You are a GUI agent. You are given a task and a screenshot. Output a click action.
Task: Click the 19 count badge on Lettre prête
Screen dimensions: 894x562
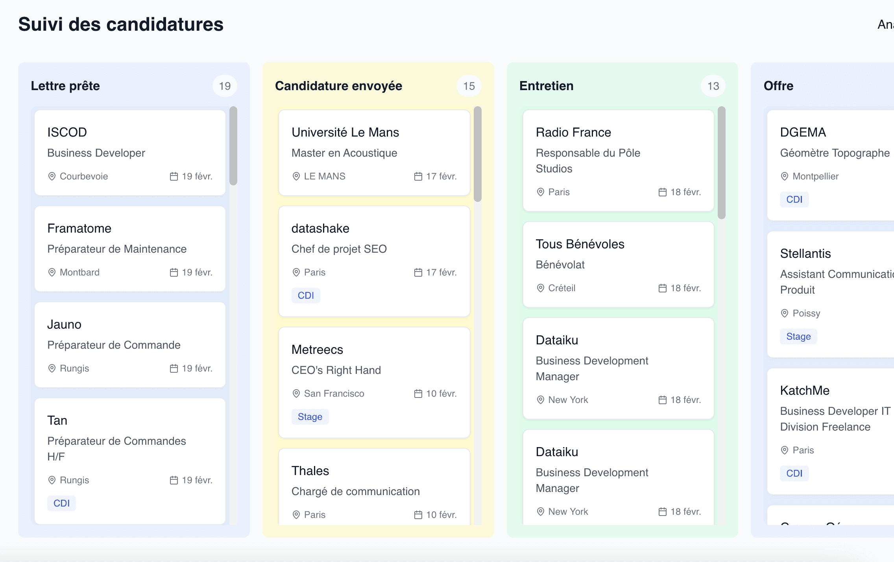coord(225,86)
